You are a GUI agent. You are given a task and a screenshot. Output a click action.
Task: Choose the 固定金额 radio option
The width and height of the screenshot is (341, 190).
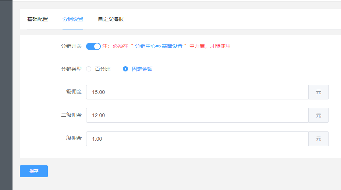[125, 69]
